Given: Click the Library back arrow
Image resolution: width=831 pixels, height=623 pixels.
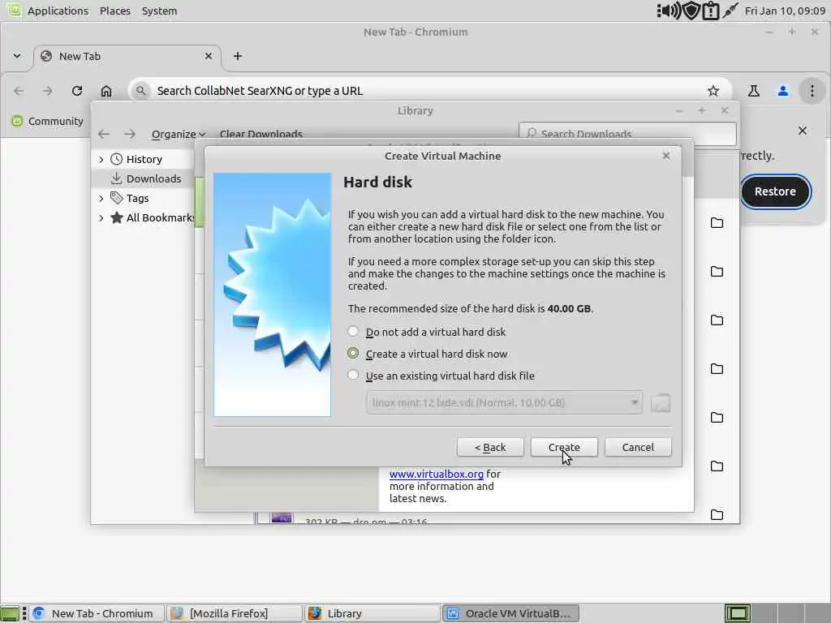Looking at the screenshot, I should (x=104, y=134).
